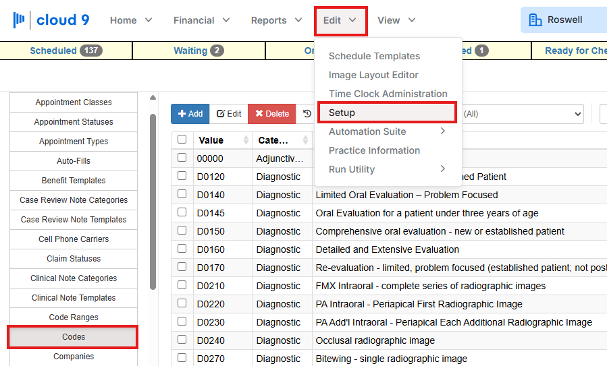The image size is (607, 366).
Task: Open Claim Statuses setup list
Action: coord(74,259)
